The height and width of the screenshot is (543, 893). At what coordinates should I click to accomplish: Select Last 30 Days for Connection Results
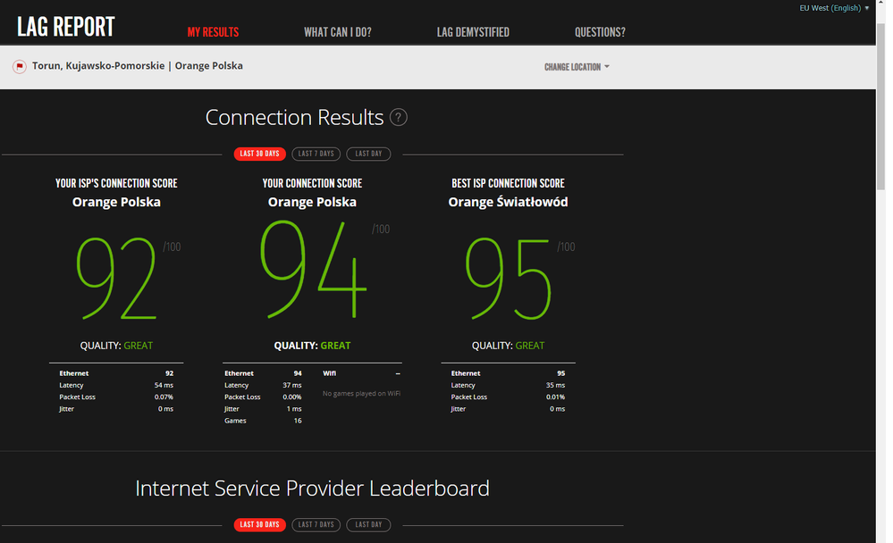(259, 154)
